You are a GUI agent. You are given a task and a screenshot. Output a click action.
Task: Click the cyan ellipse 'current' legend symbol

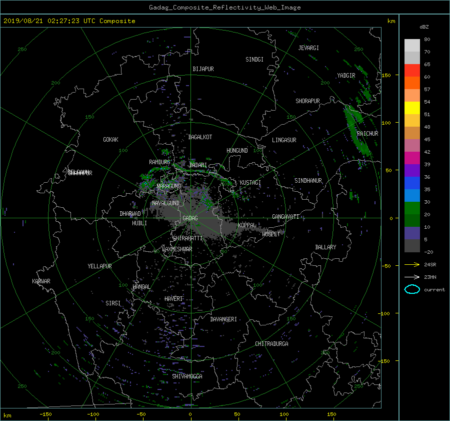click(412, 289)
